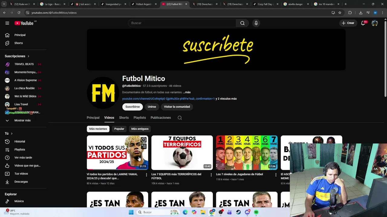The height and width of the screenshot is (217, 387).
Task: Switch to the Publicaciones tab
Action: coord(161,118)
